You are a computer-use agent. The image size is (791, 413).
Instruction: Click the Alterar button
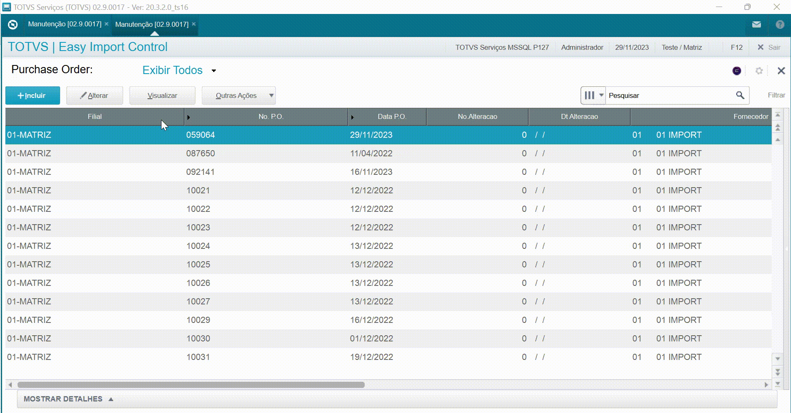95,95
